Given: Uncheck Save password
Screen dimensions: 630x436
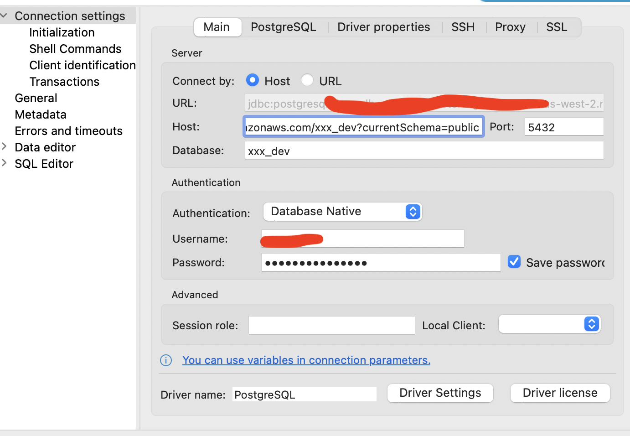Looking at the screenshot, I should pos(514,261).
